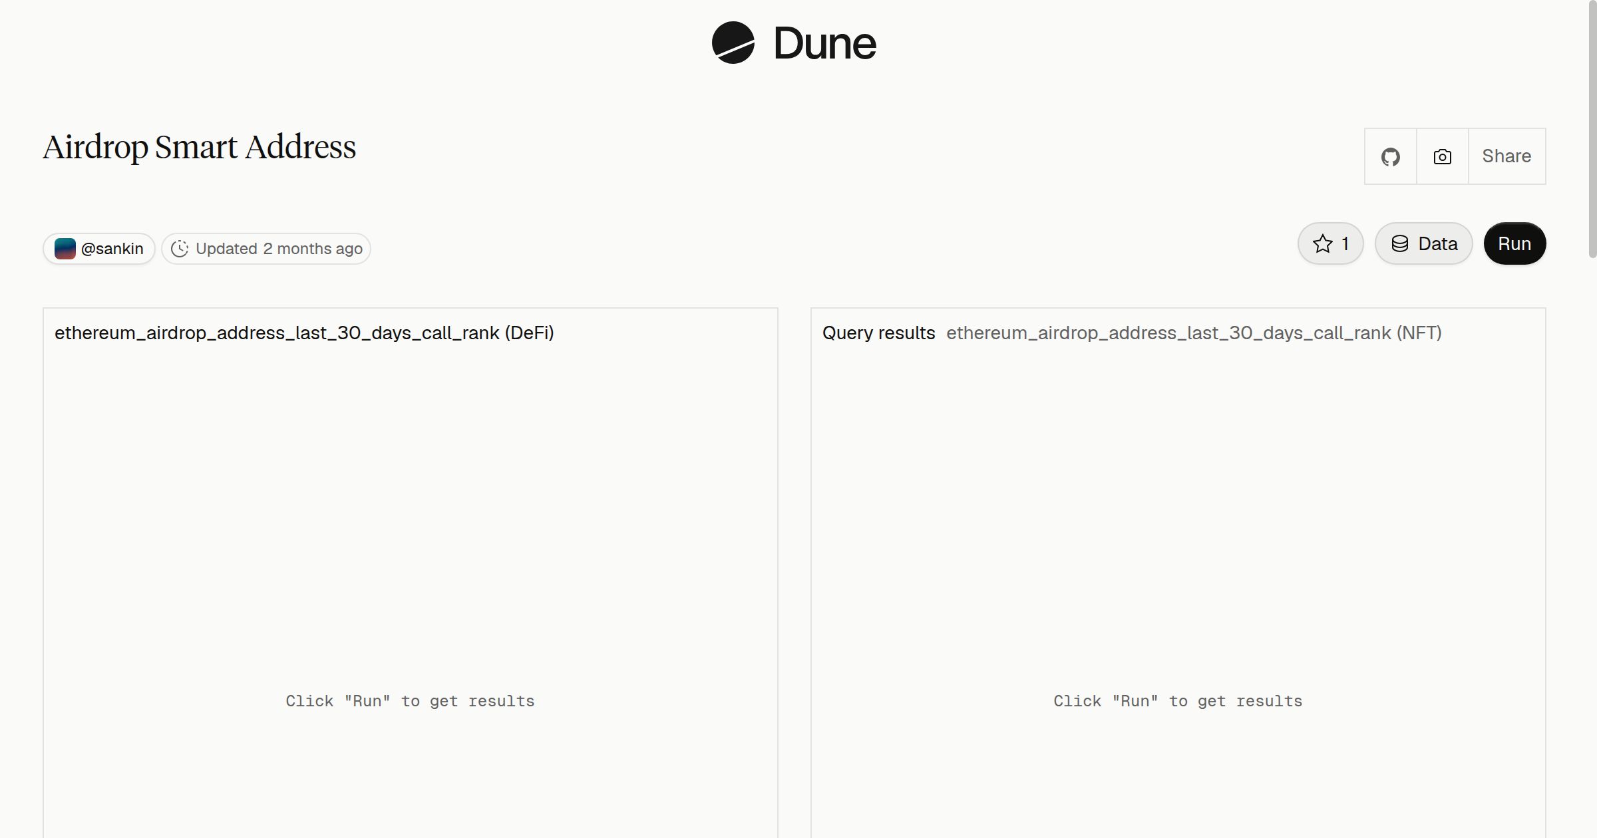The height and width of the screenshot is (838, 1597).
Task: Open the Data button
Action: coord(1424,243)
